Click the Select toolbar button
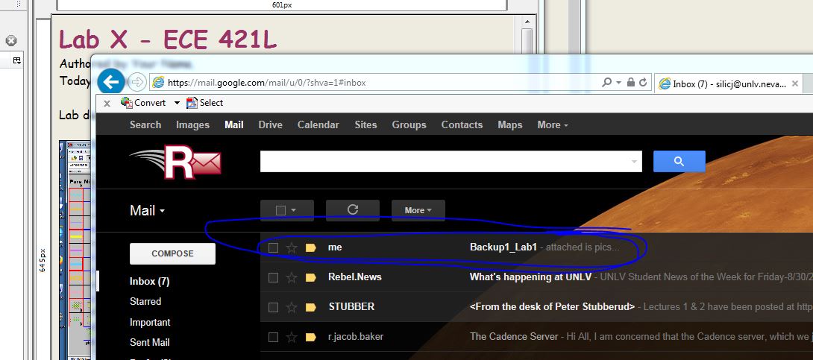 (x=205, y=103)
